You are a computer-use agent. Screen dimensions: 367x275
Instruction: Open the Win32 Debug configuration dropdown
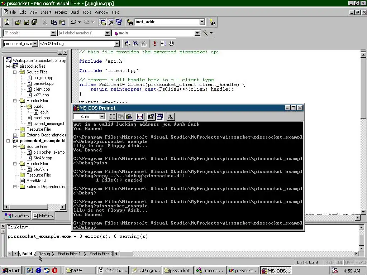click(x=116, y=44)
